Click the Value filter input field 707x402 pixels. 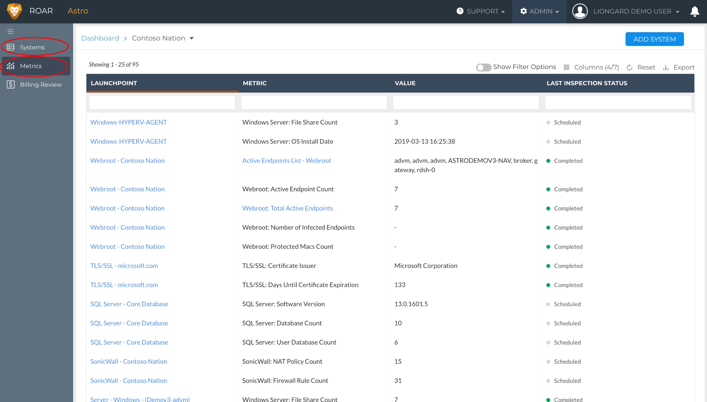pyautogui.click(x=466, y=102)
